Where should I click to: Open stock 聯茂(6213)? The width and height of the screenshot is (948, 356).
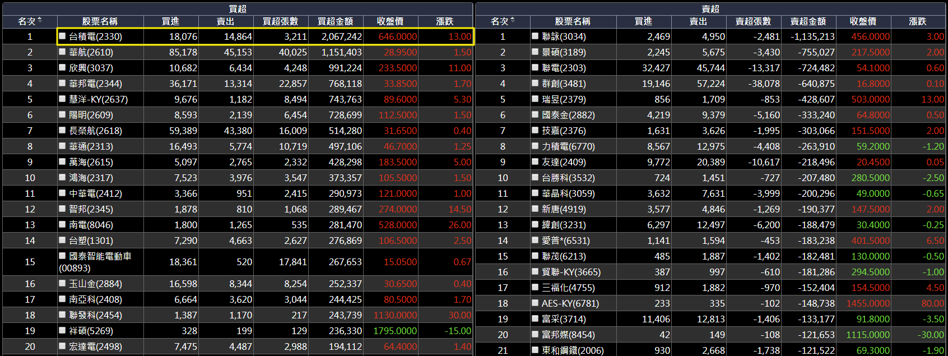[564, 256]
